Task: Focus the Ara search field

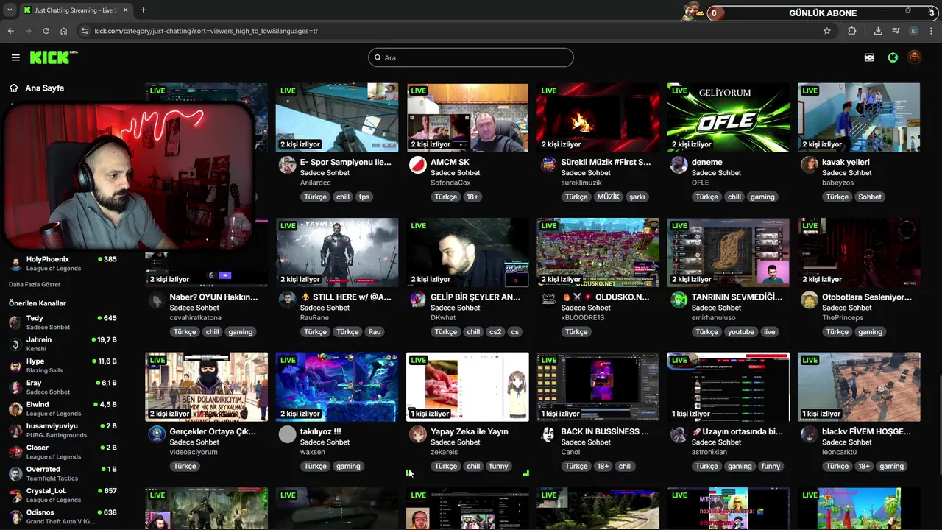Action: tap(471, 57)
